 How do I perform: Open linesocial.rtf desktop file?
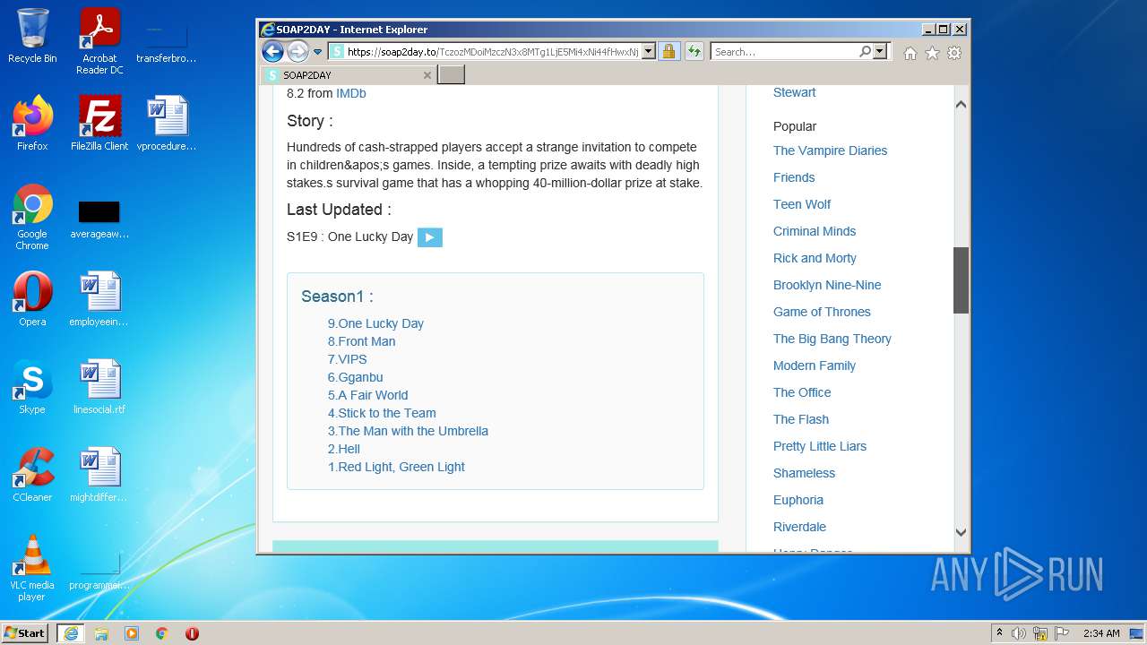[99, 386]
